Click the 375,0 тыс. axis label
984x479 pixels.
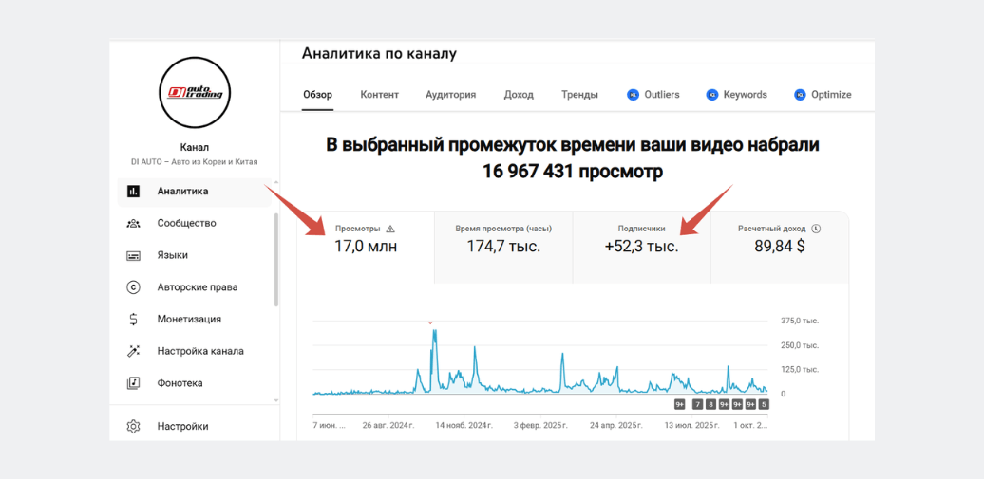[799, 321]
